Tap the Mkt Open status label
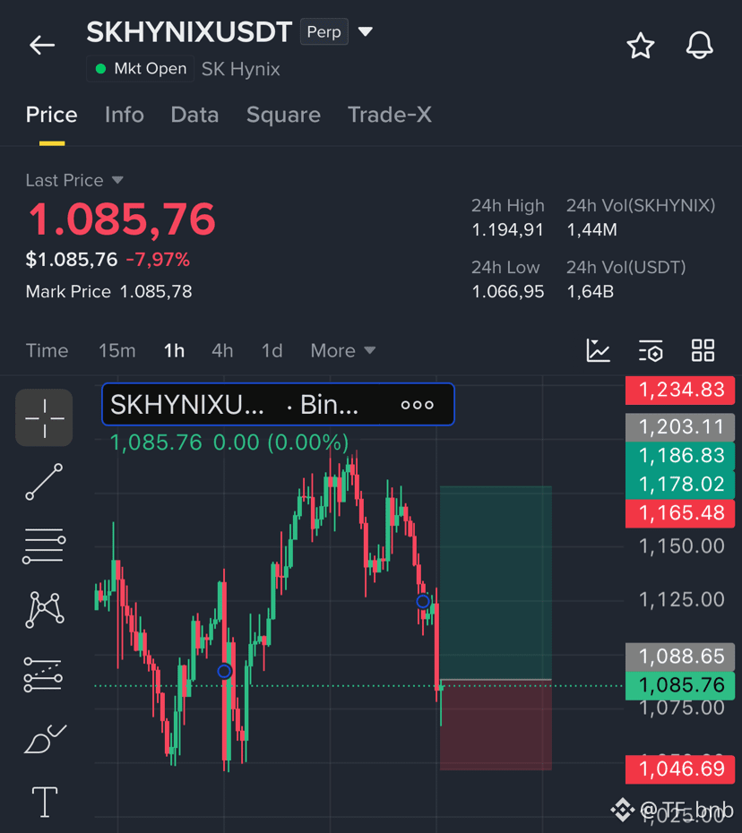742x833 pixels. tap(141, 69)
